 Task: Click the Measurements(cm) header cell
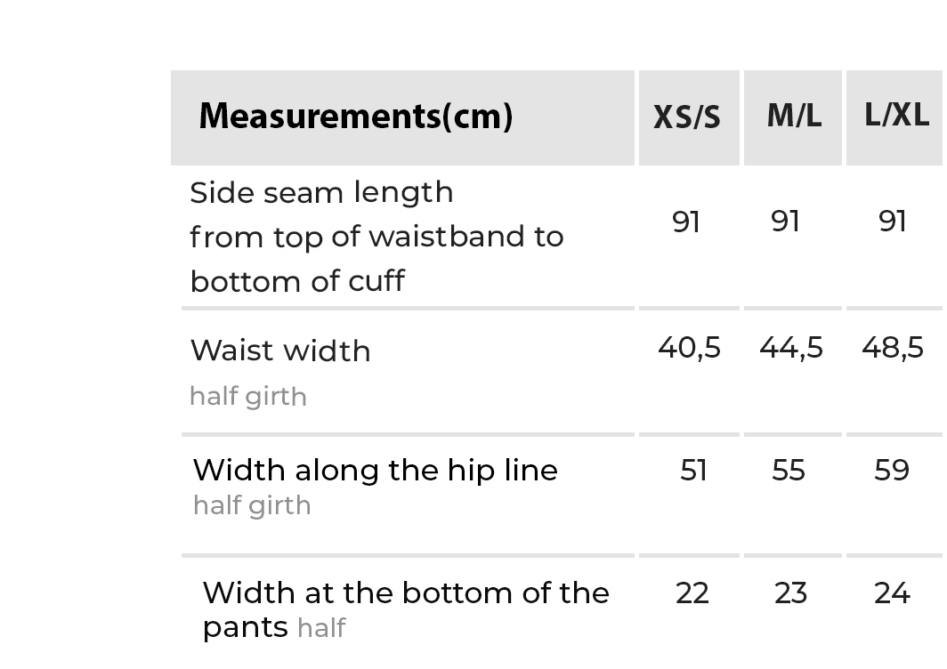pyautogui.click(x=356, y=117)
